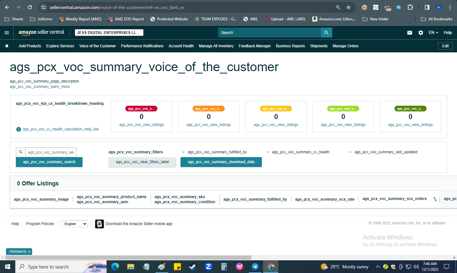
Task: Open Explore Services menu item
Action: coord(60,46)
